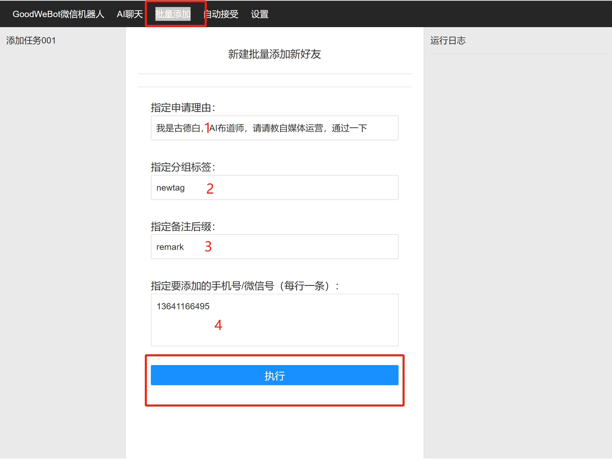Click the 指定要添加的手机号/微信号 label
Screen dimensions: 612x463
(x=245, y=286)
